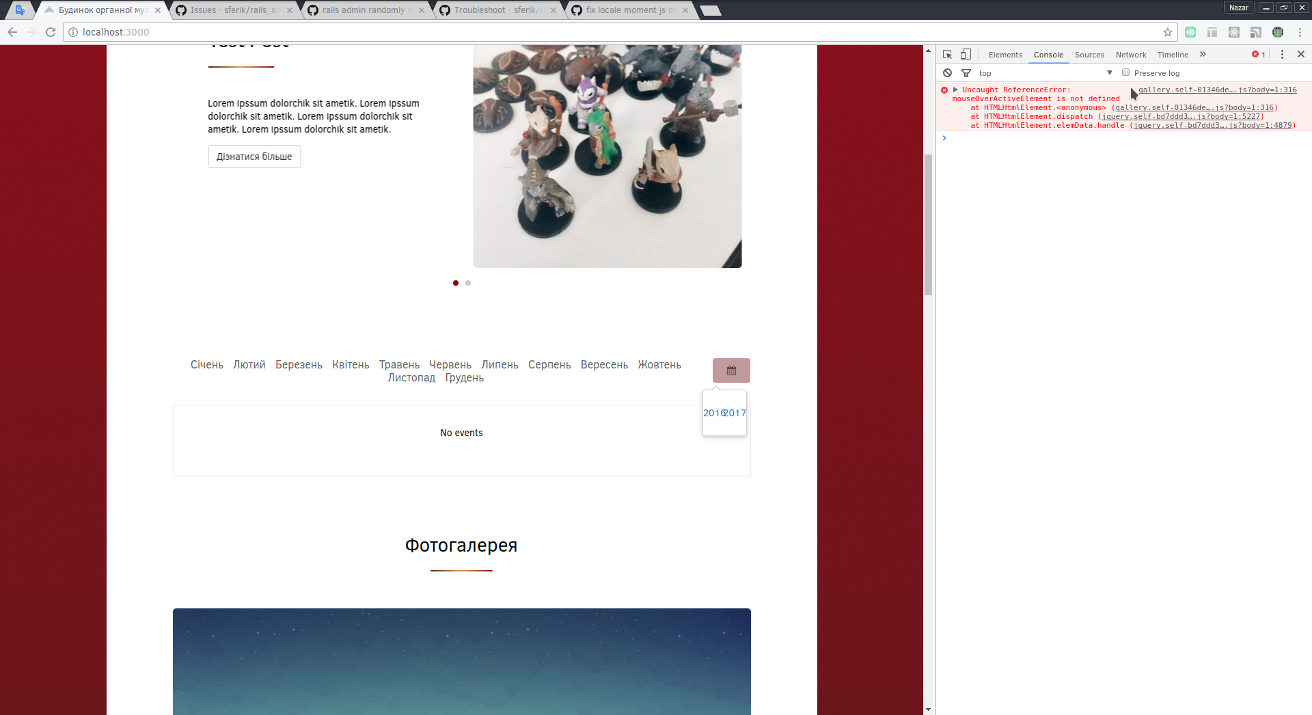Image resolution: width=1312 pixels, height=715 pixels.
Task: Select the Console tab
Action: [1048, 55]
